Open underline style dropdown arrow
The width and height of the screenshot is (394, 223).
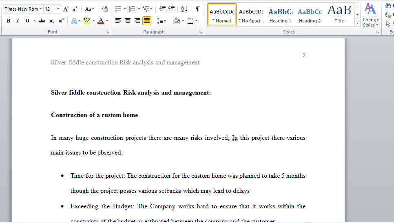[x=34, y=21]
